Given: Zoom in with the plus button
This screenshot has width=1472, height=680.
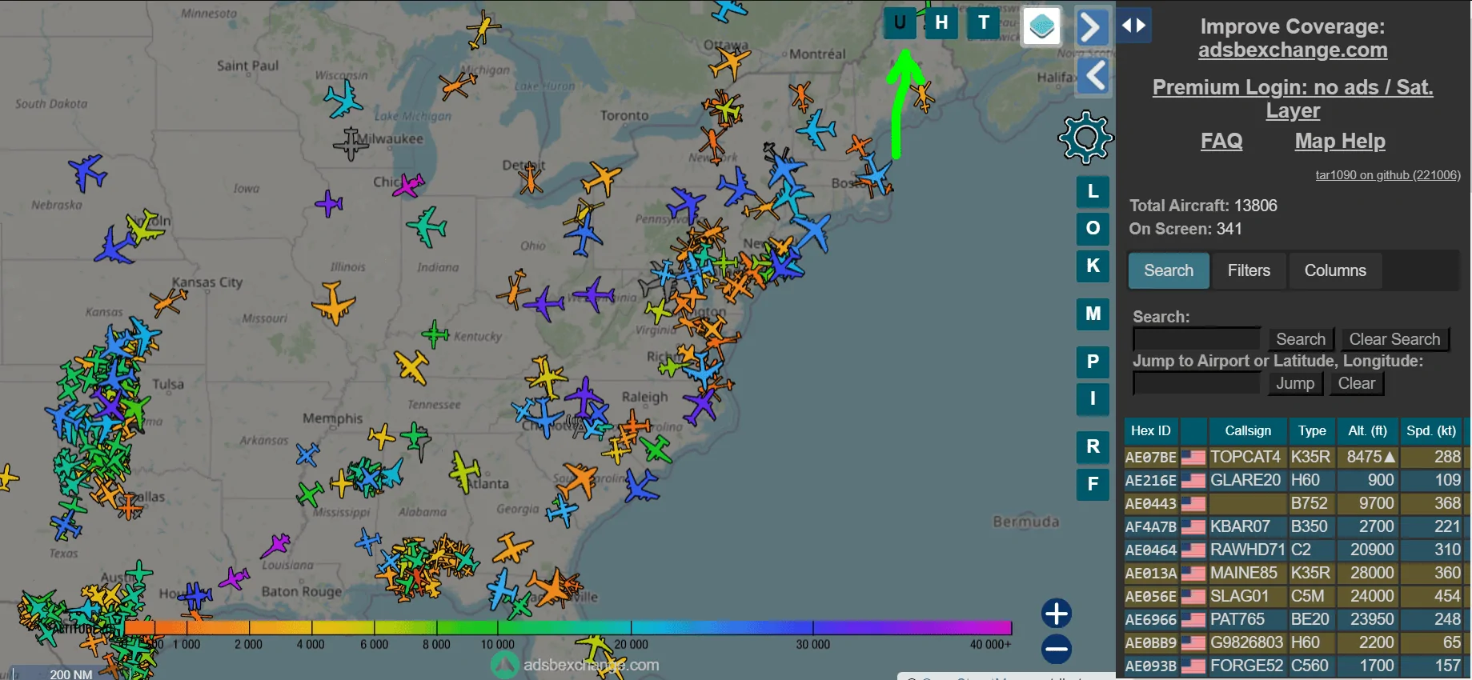Looking at the screenshot, I should click(x=1057, y=614).
